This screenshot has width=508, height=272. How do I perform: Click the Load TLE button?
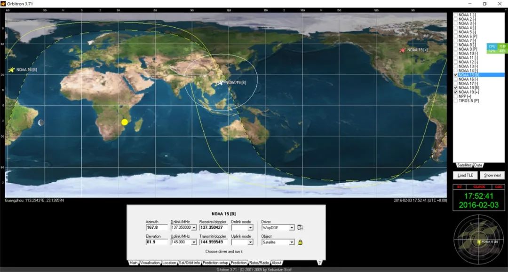coord(465,175)
